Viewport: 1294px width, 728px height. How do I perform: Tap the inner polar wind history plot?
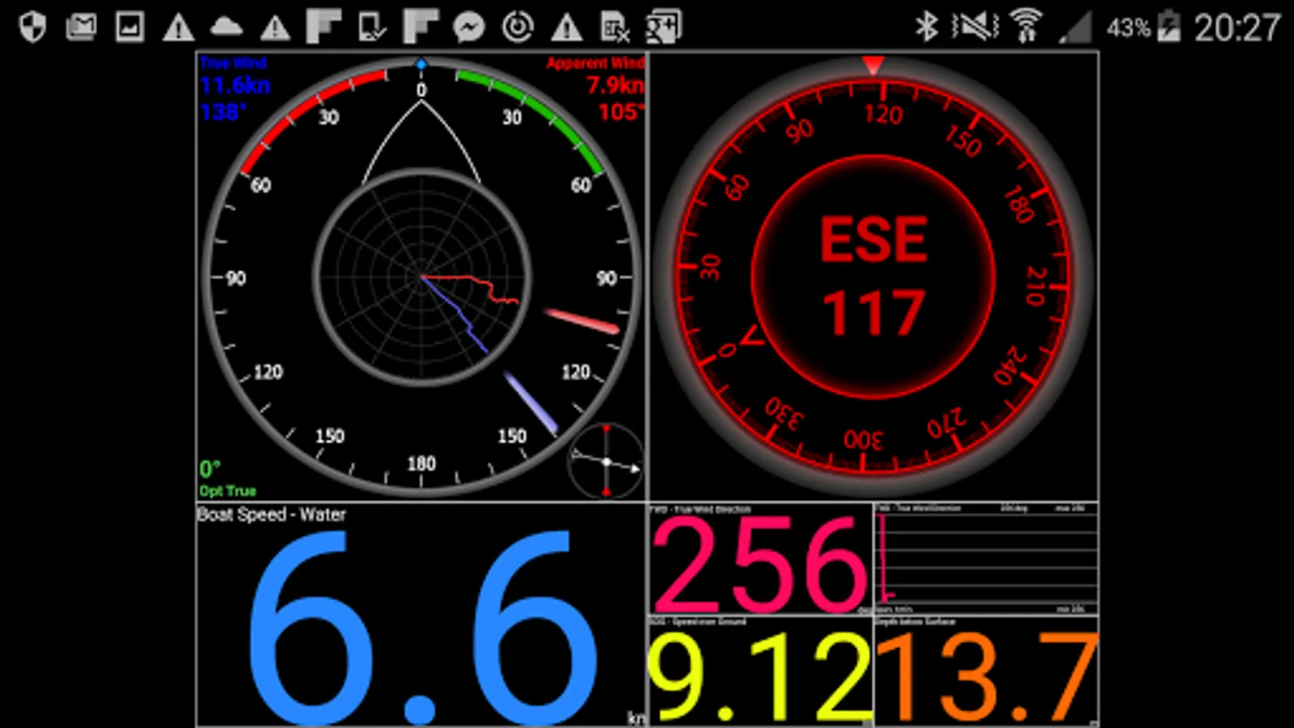(x=421, y=277)
